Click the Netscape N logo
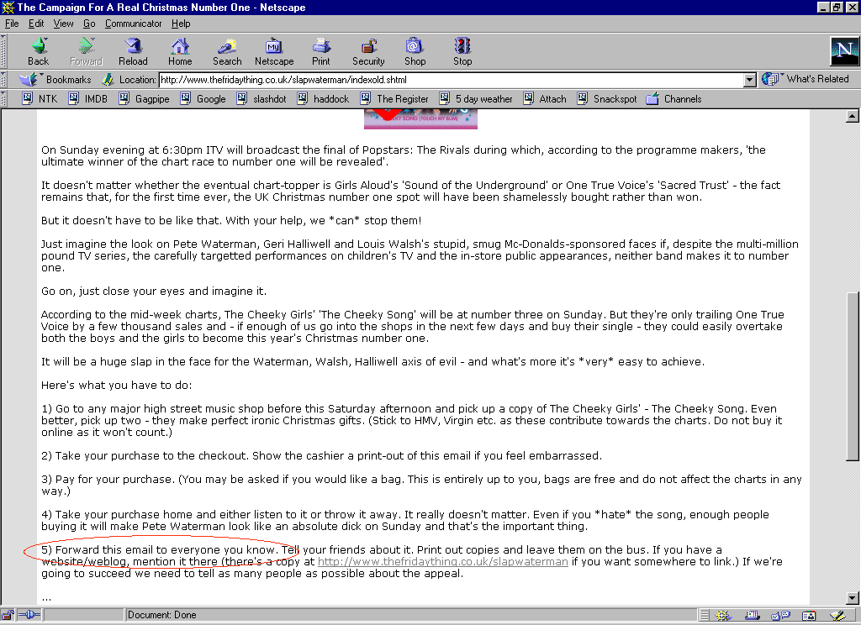 pos(844,51)
